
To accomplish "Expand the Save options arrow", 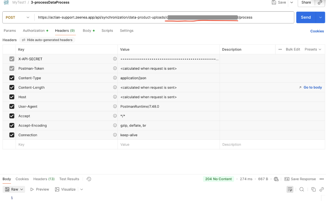I will tap(292, 3).
